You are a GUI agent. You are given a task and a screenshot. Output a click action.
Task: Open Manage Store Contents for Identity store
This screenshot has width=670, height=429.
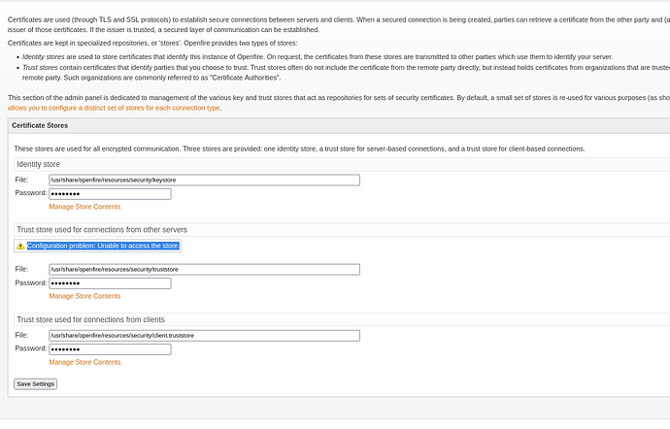(84, 207)
